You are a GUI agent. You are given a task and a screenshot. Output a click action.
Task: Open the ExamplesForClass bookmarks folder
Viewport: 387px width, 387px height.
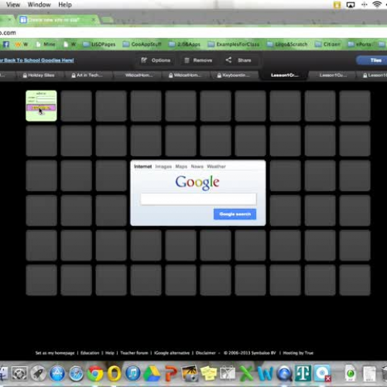234,44
